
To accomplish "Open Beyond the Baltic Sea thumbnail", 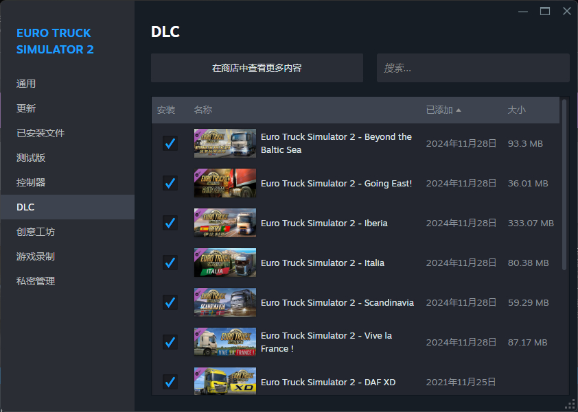I will coord(225,143).
